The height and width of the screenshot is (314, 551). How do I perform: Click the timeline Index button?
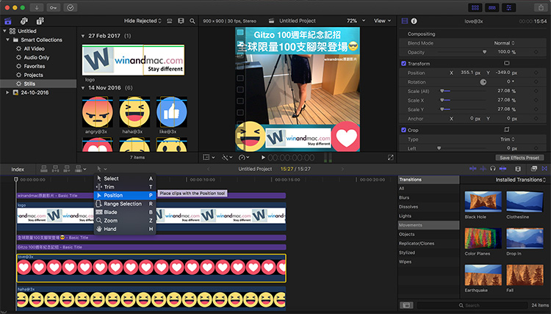point(18,169)
